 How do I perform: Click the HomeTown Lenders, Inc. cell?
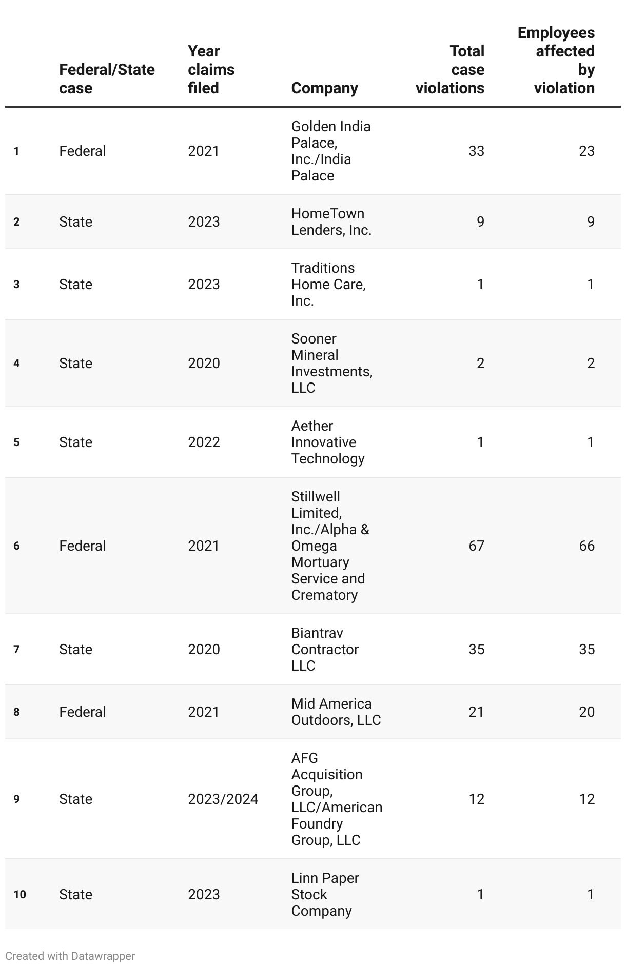click(x=331, y=221)
